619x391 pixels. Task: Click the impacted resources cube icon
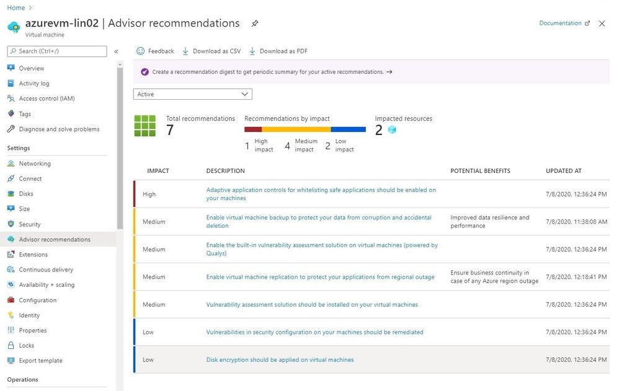coord(392,130)
